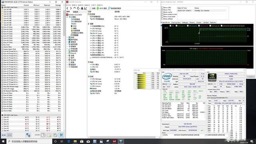Expand the Security node in AIDA64 tree
The height and width of the screenshot is (144, 256).
[x=67, y=60]
